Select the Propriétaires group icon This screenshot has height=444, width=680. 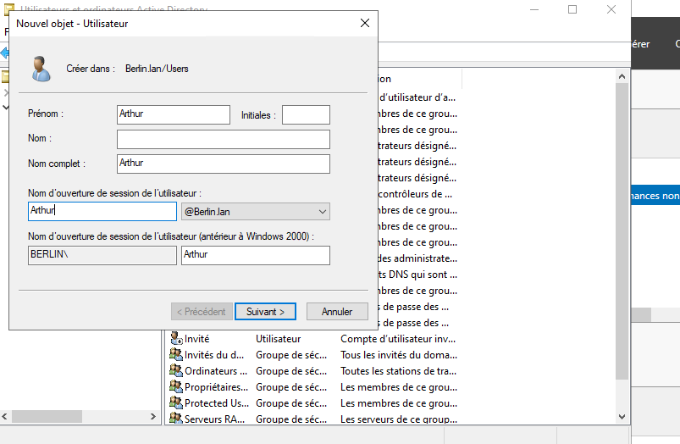click(x=175, y=386)
